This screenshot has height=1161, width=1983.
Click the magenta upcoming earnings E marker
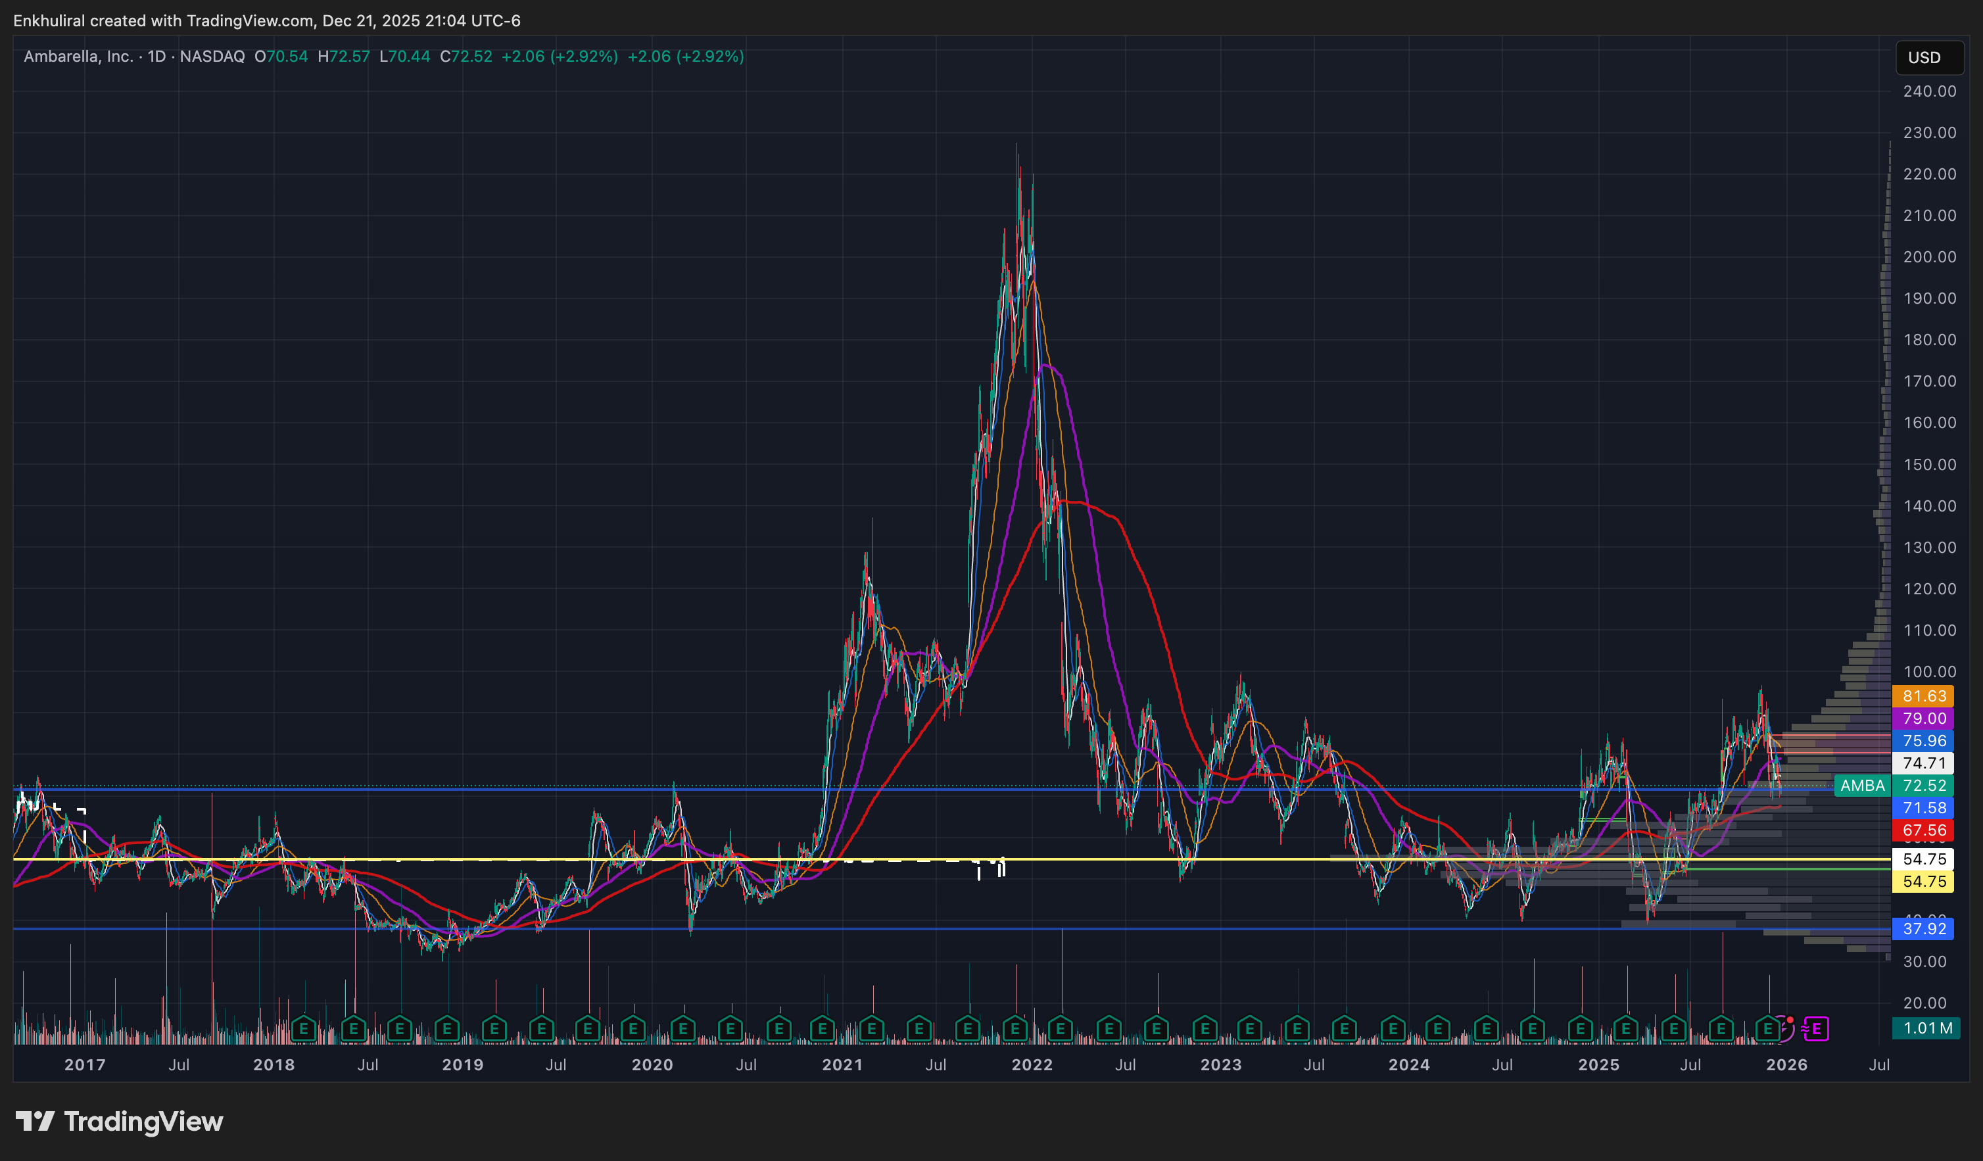[1816, 1028]
